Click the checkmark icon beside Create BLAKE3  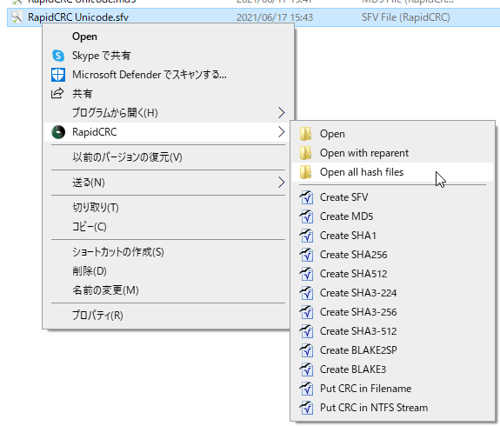point(306,369)
